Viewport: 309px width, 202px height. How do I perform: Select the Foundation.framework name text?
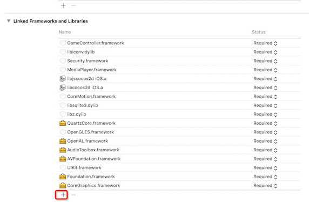[x=91, y=177]
